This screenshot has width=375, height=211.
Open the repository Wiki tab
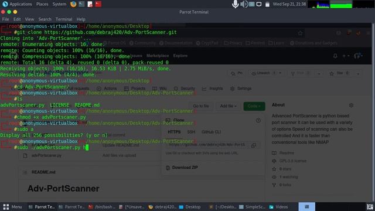tap(159, 89)
